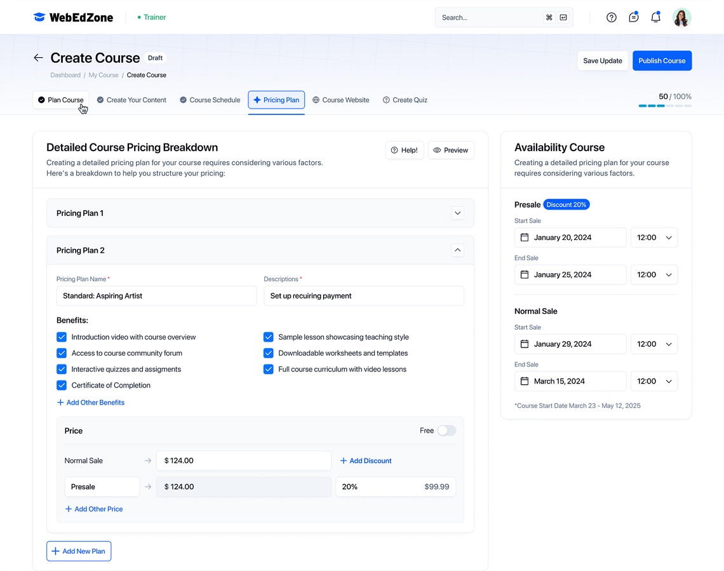
Task: Uncheck Downloadable worksheets and templates checkbox
Action: coord(269,353)
